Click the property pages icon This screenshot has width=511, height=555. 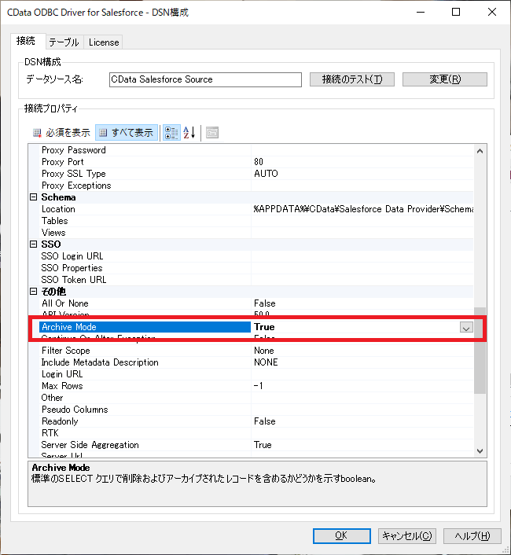212,133
